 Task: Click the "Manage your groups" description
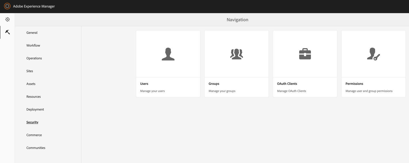coord(222,91)
